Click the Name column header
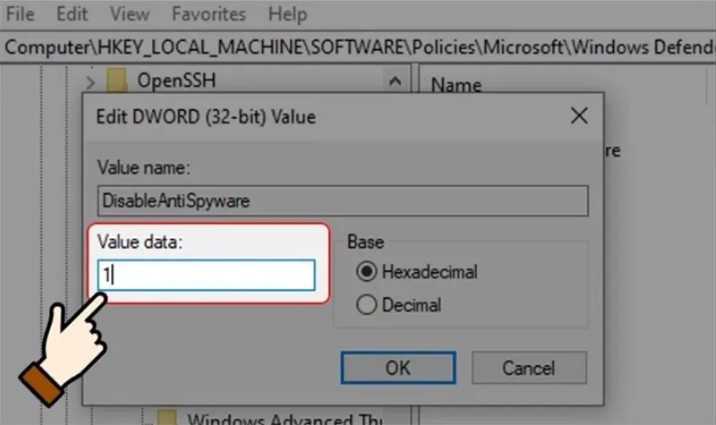 (x=456, y=86)
